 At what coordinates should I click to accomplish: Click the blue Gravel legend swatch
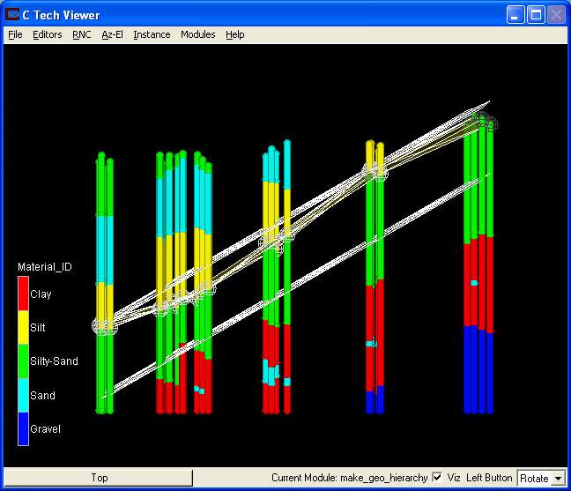tap(23, 428)
